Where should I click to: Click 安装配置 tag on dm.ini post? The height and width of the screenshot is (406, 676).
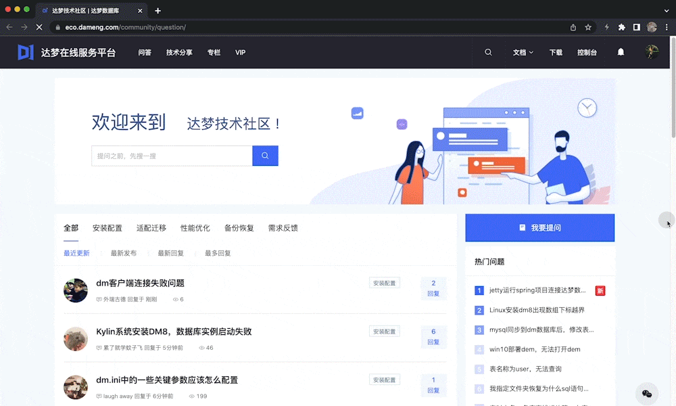click(385, 380)
